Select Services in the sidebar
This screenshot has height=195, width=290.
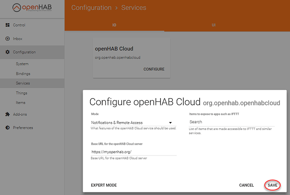[x=32, y=83]
